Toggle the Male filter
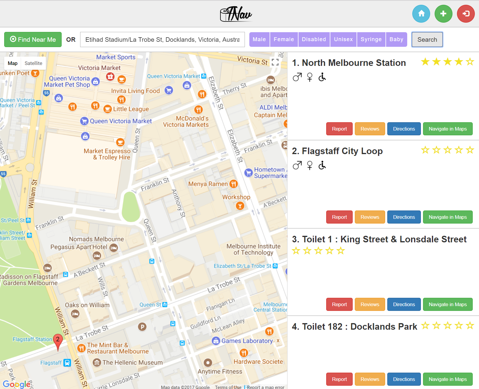The image size is (479, 389). [x=259, y=39]
